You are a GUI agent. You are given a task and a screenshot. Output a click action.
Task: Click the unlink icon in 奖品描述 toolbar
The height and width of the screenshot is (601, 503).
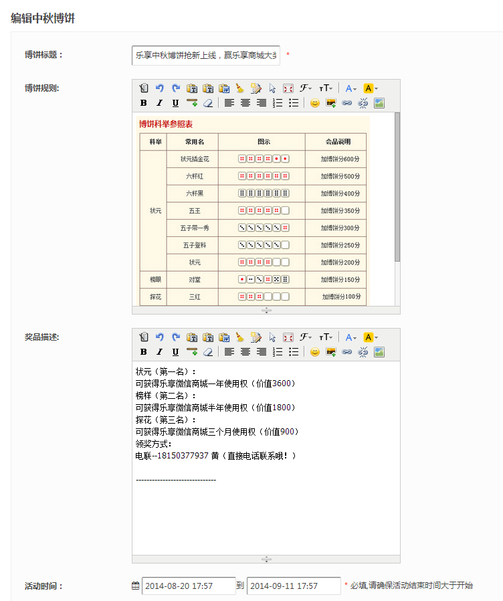(x=363, y=352)
